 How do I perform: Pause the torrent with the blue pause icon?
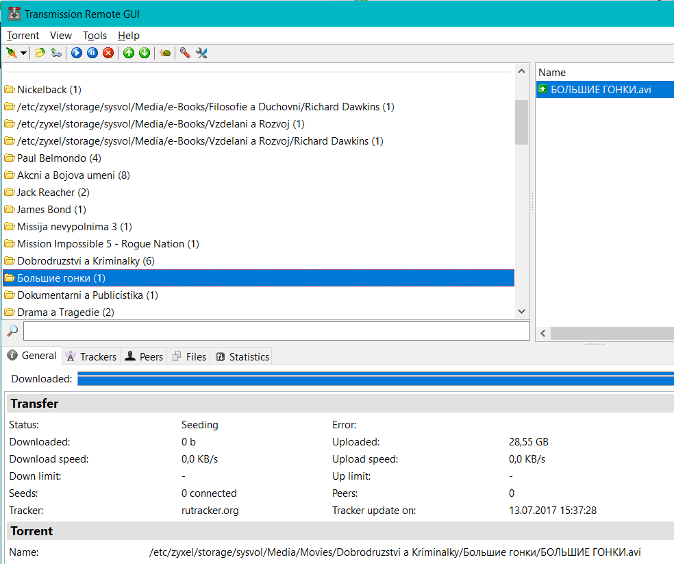(92, 53)
